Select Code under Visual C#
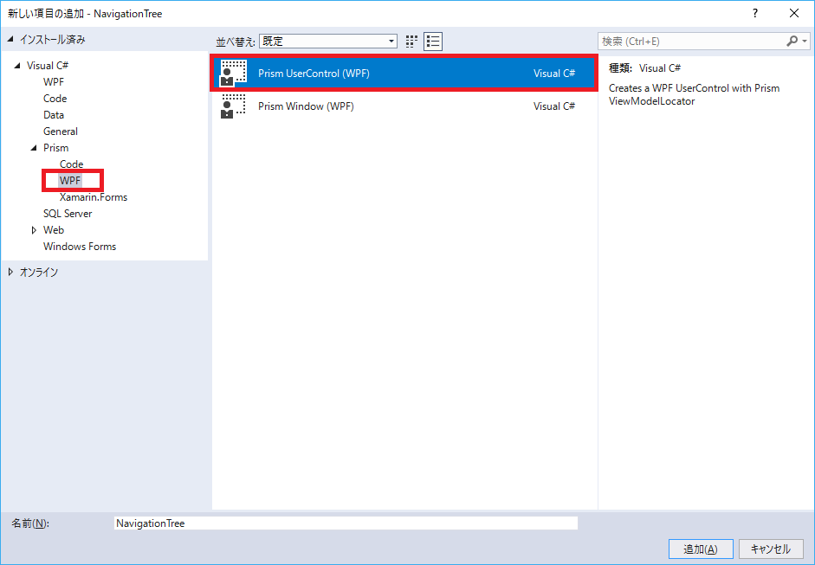This screenshot has height=565, width=815. pos(55,99)
